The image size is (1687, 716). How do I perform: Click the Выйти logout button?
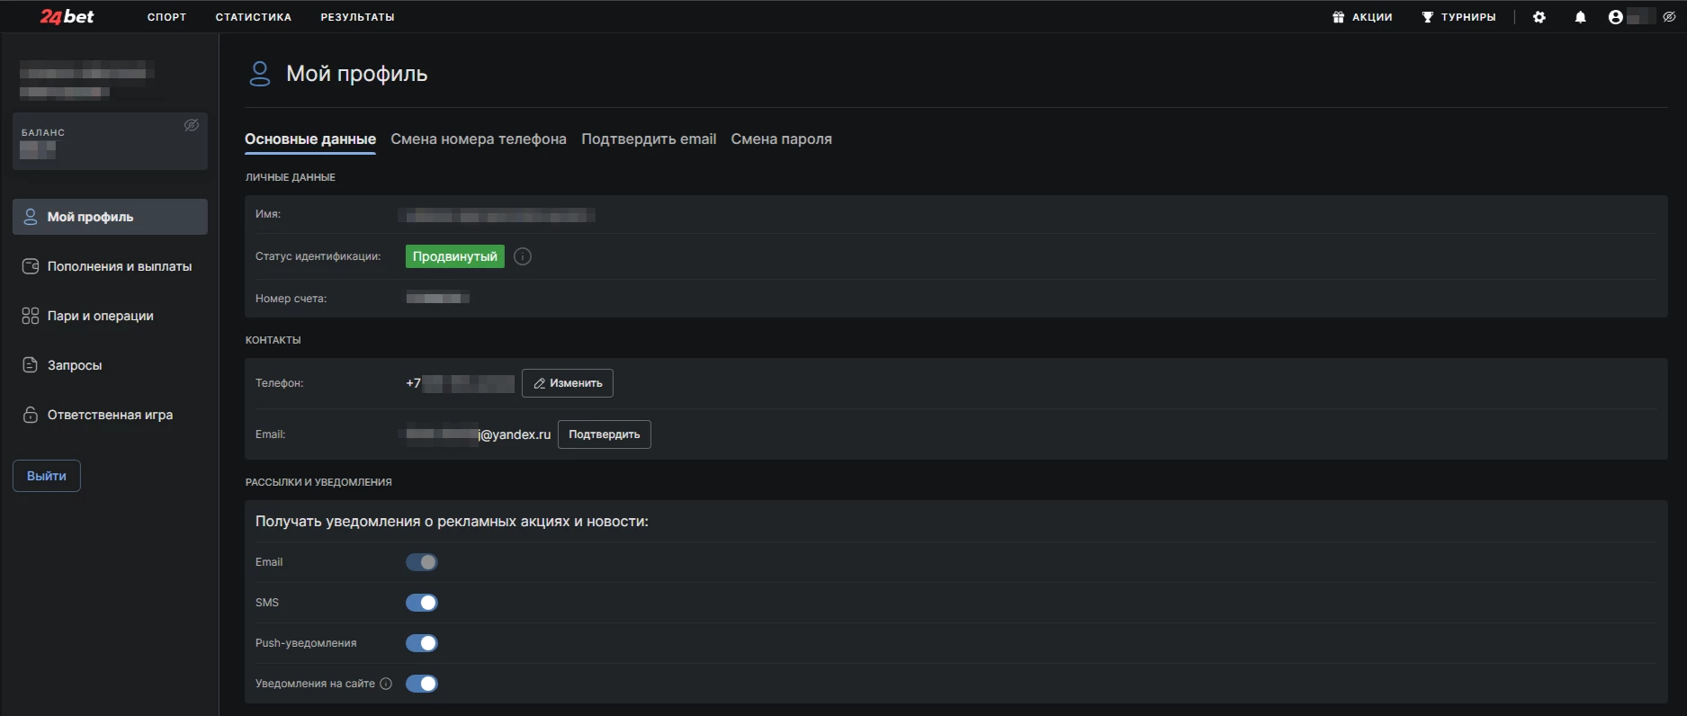point(47,476)
